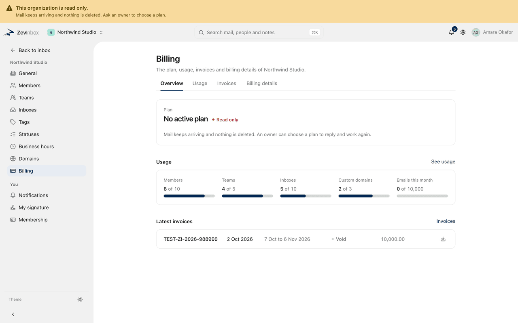This screenshot has width=518, height=323.
Task: Switch to the Invoices tab
Action: 227,84
